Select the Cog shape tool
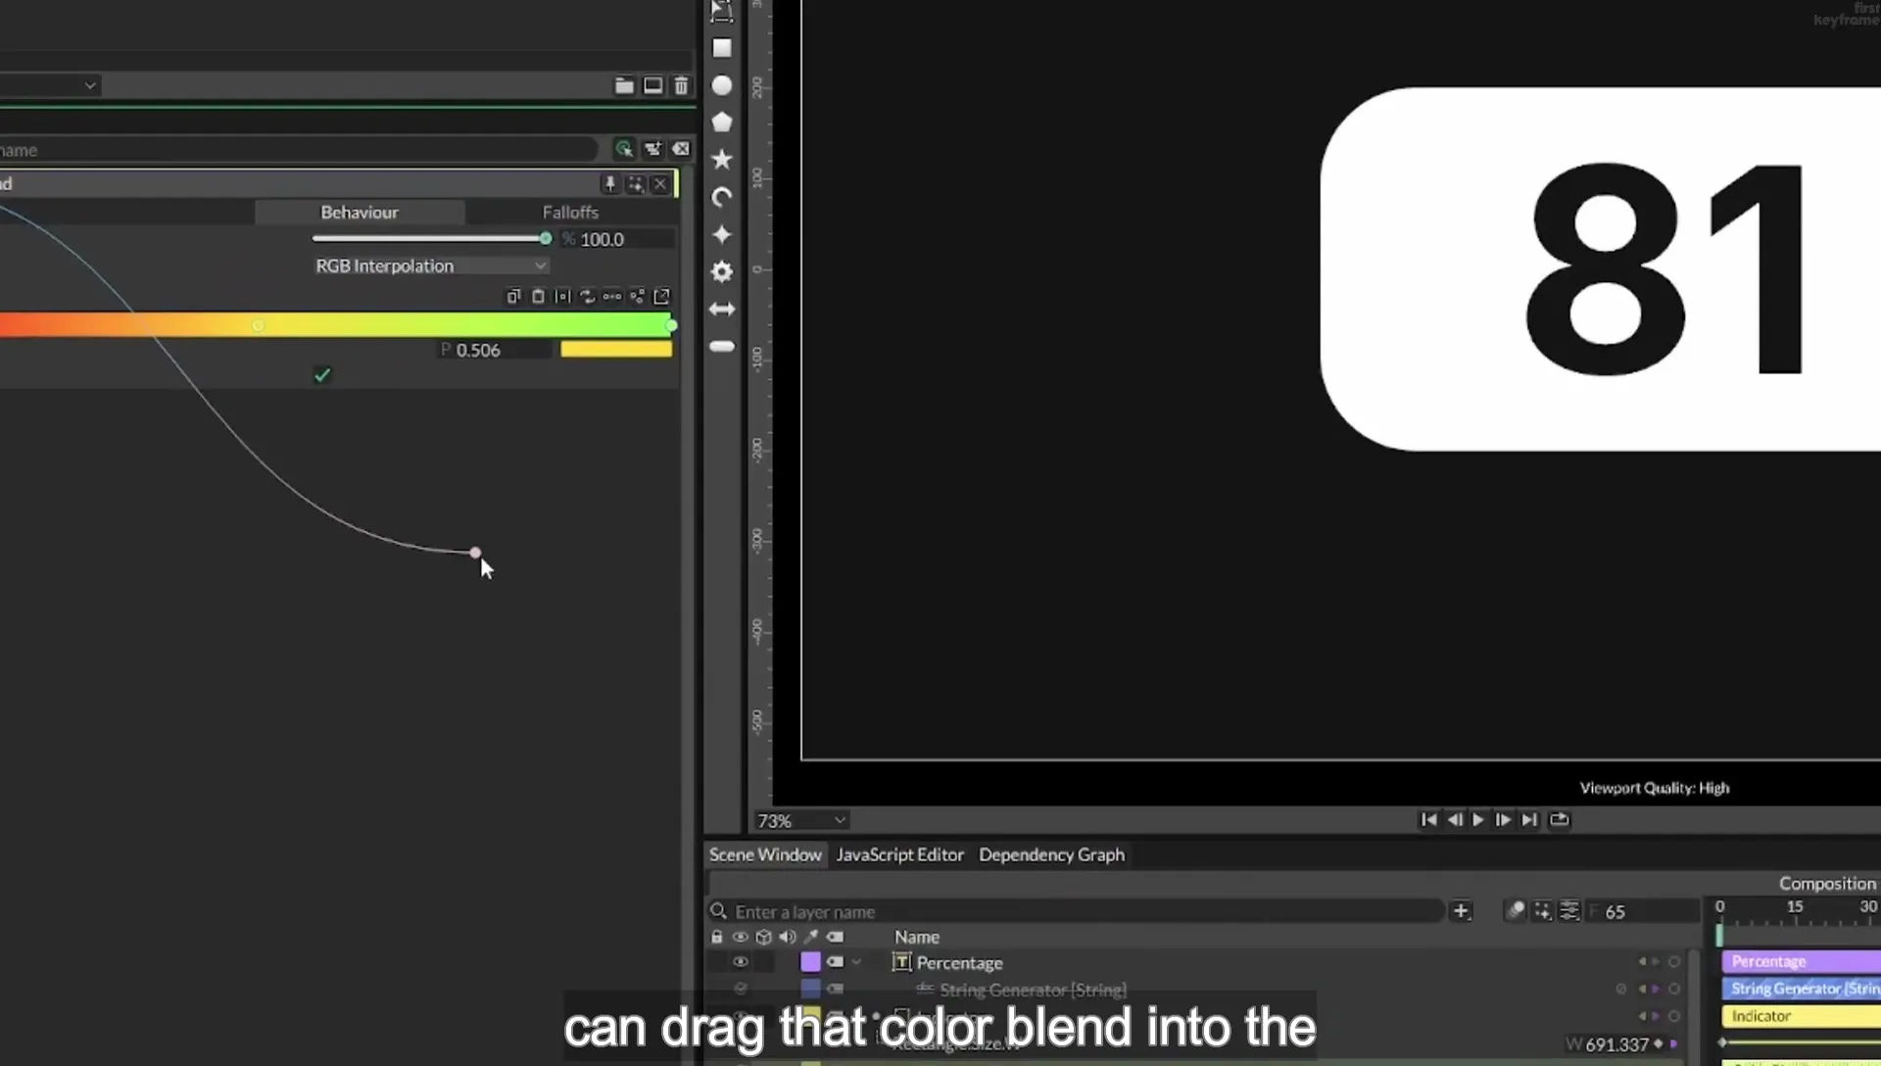 [x=722, y=271]
